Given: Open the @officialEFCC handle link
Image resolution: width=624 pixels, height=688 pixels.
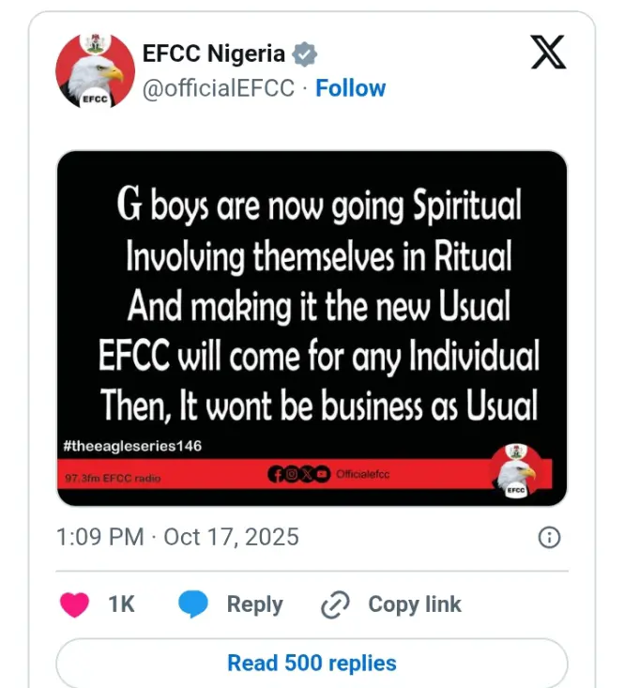Looking at the screenshot, I should [219, 88].
